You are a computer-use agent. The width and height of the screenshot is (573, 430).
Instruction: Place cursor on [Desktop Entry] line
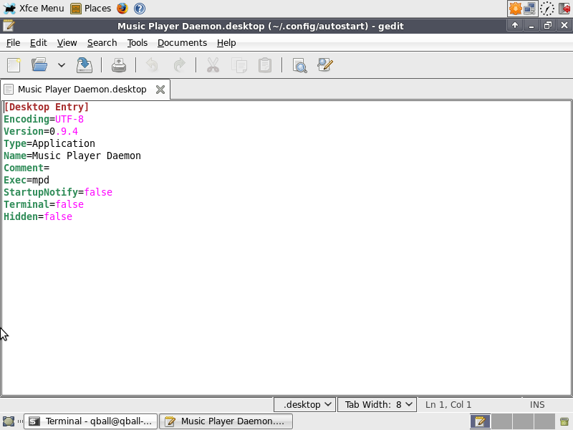coord(47,107)
